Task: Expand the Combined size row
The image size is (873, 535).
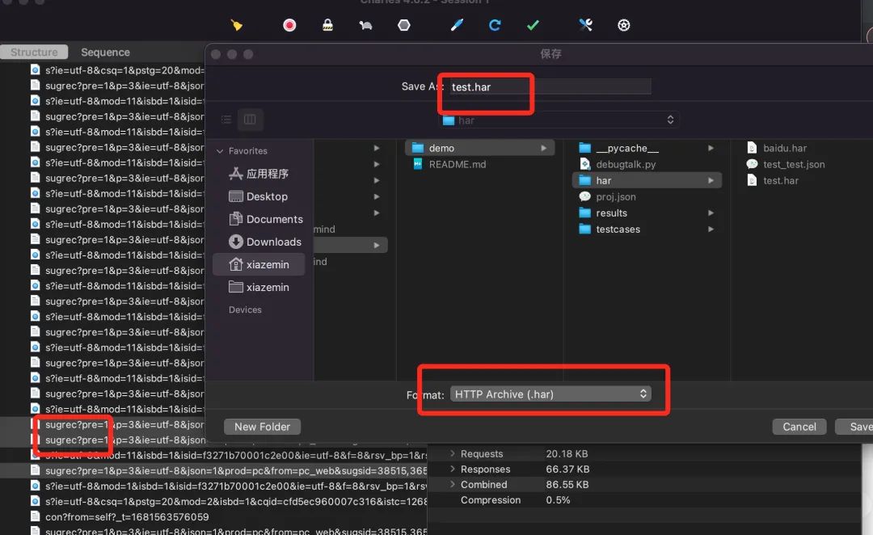Action: [x=452, y=484]
